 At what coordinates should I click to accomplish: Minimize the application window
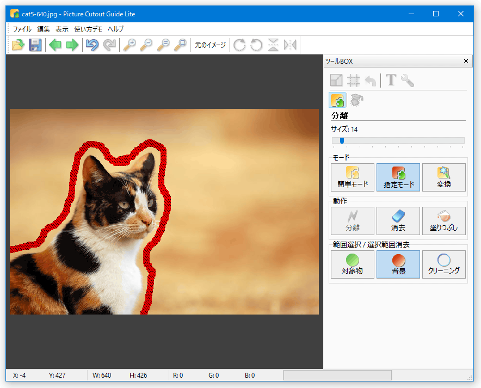(411, 14)
